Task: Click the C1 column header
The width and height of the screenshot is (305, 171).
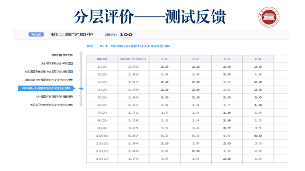Action: click(164, 59)
